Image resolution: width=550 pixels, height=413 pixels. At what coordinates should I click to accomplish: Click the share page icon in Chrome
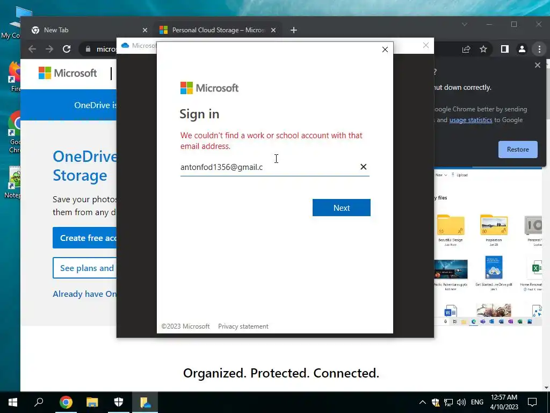click(466, 49)
